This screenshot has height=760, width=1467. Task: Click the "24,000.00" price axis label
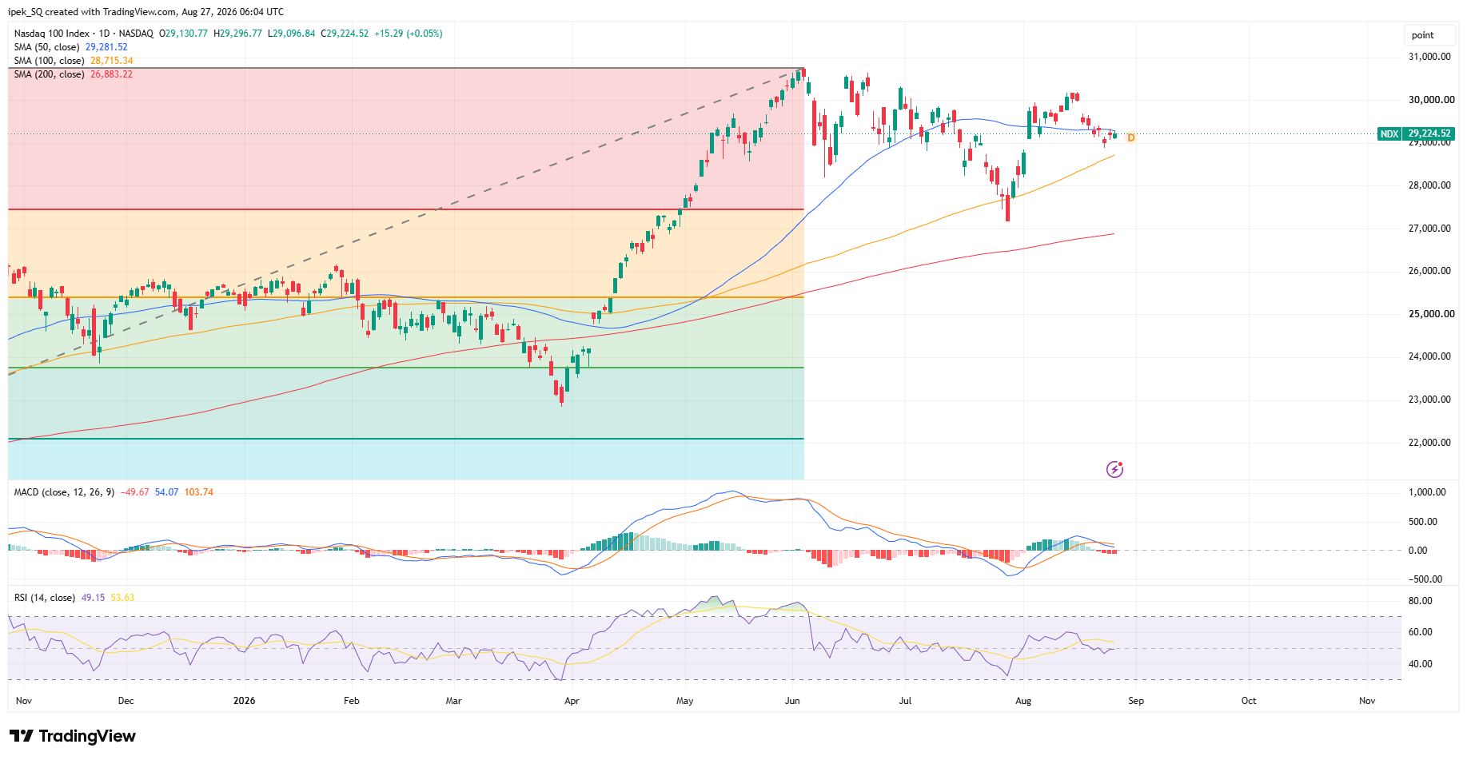tap(1429, 356)
